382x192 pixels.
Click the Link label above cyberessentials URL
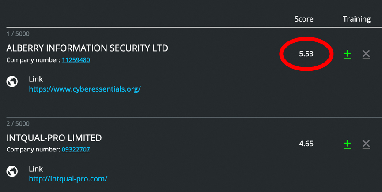(x=36, y=79)
